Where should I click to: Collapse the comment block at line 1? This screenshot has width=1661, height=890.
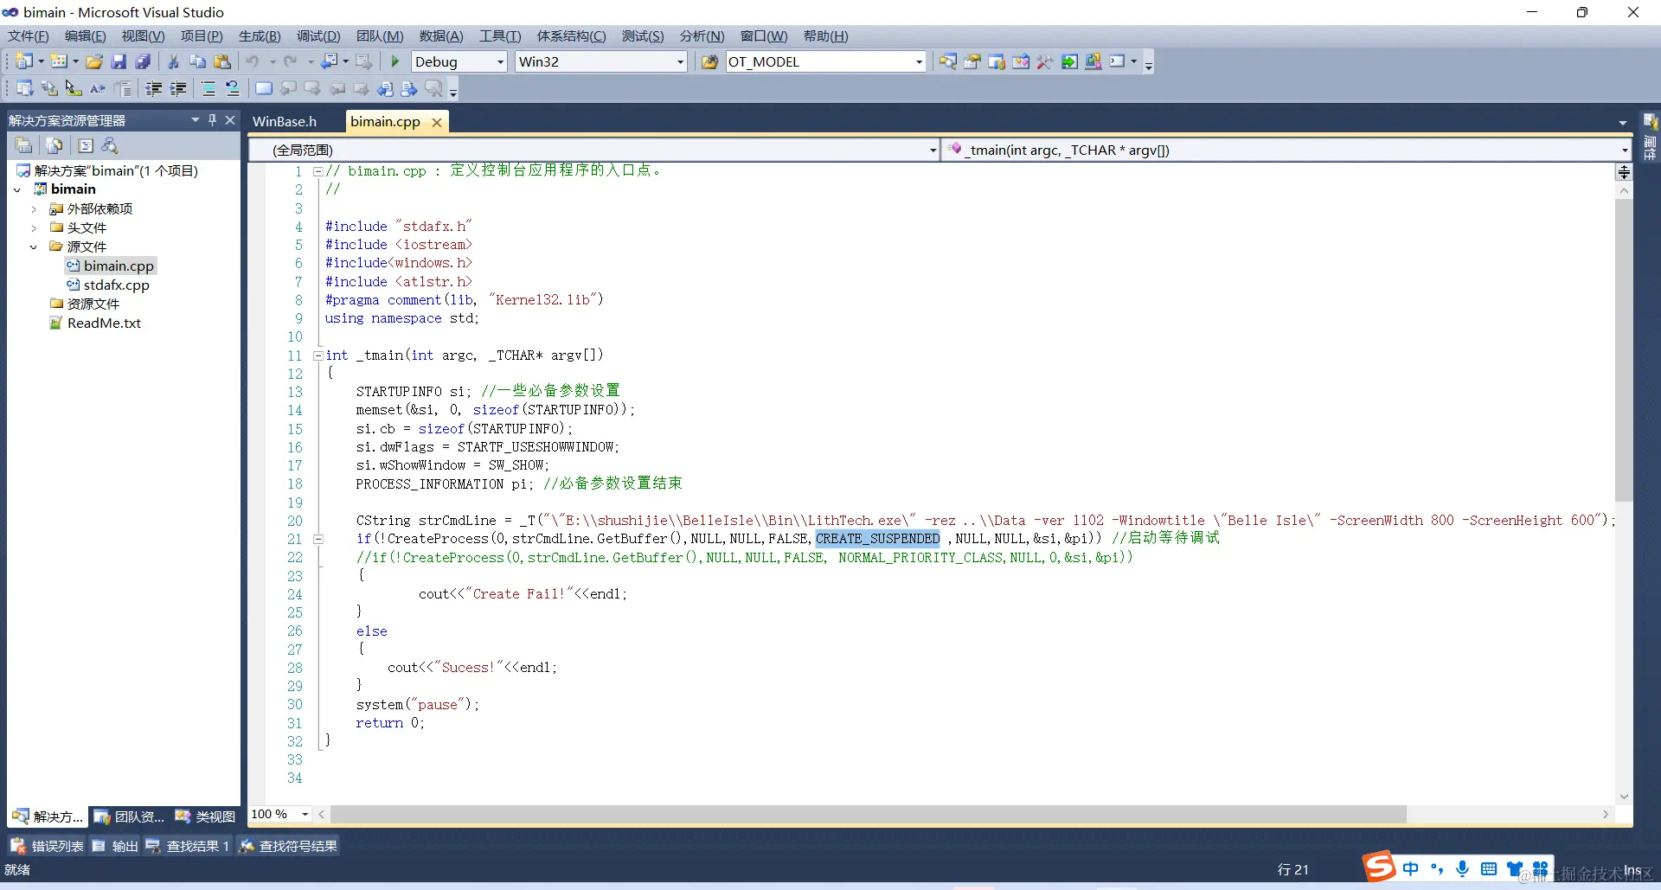[x=317, y=171]
